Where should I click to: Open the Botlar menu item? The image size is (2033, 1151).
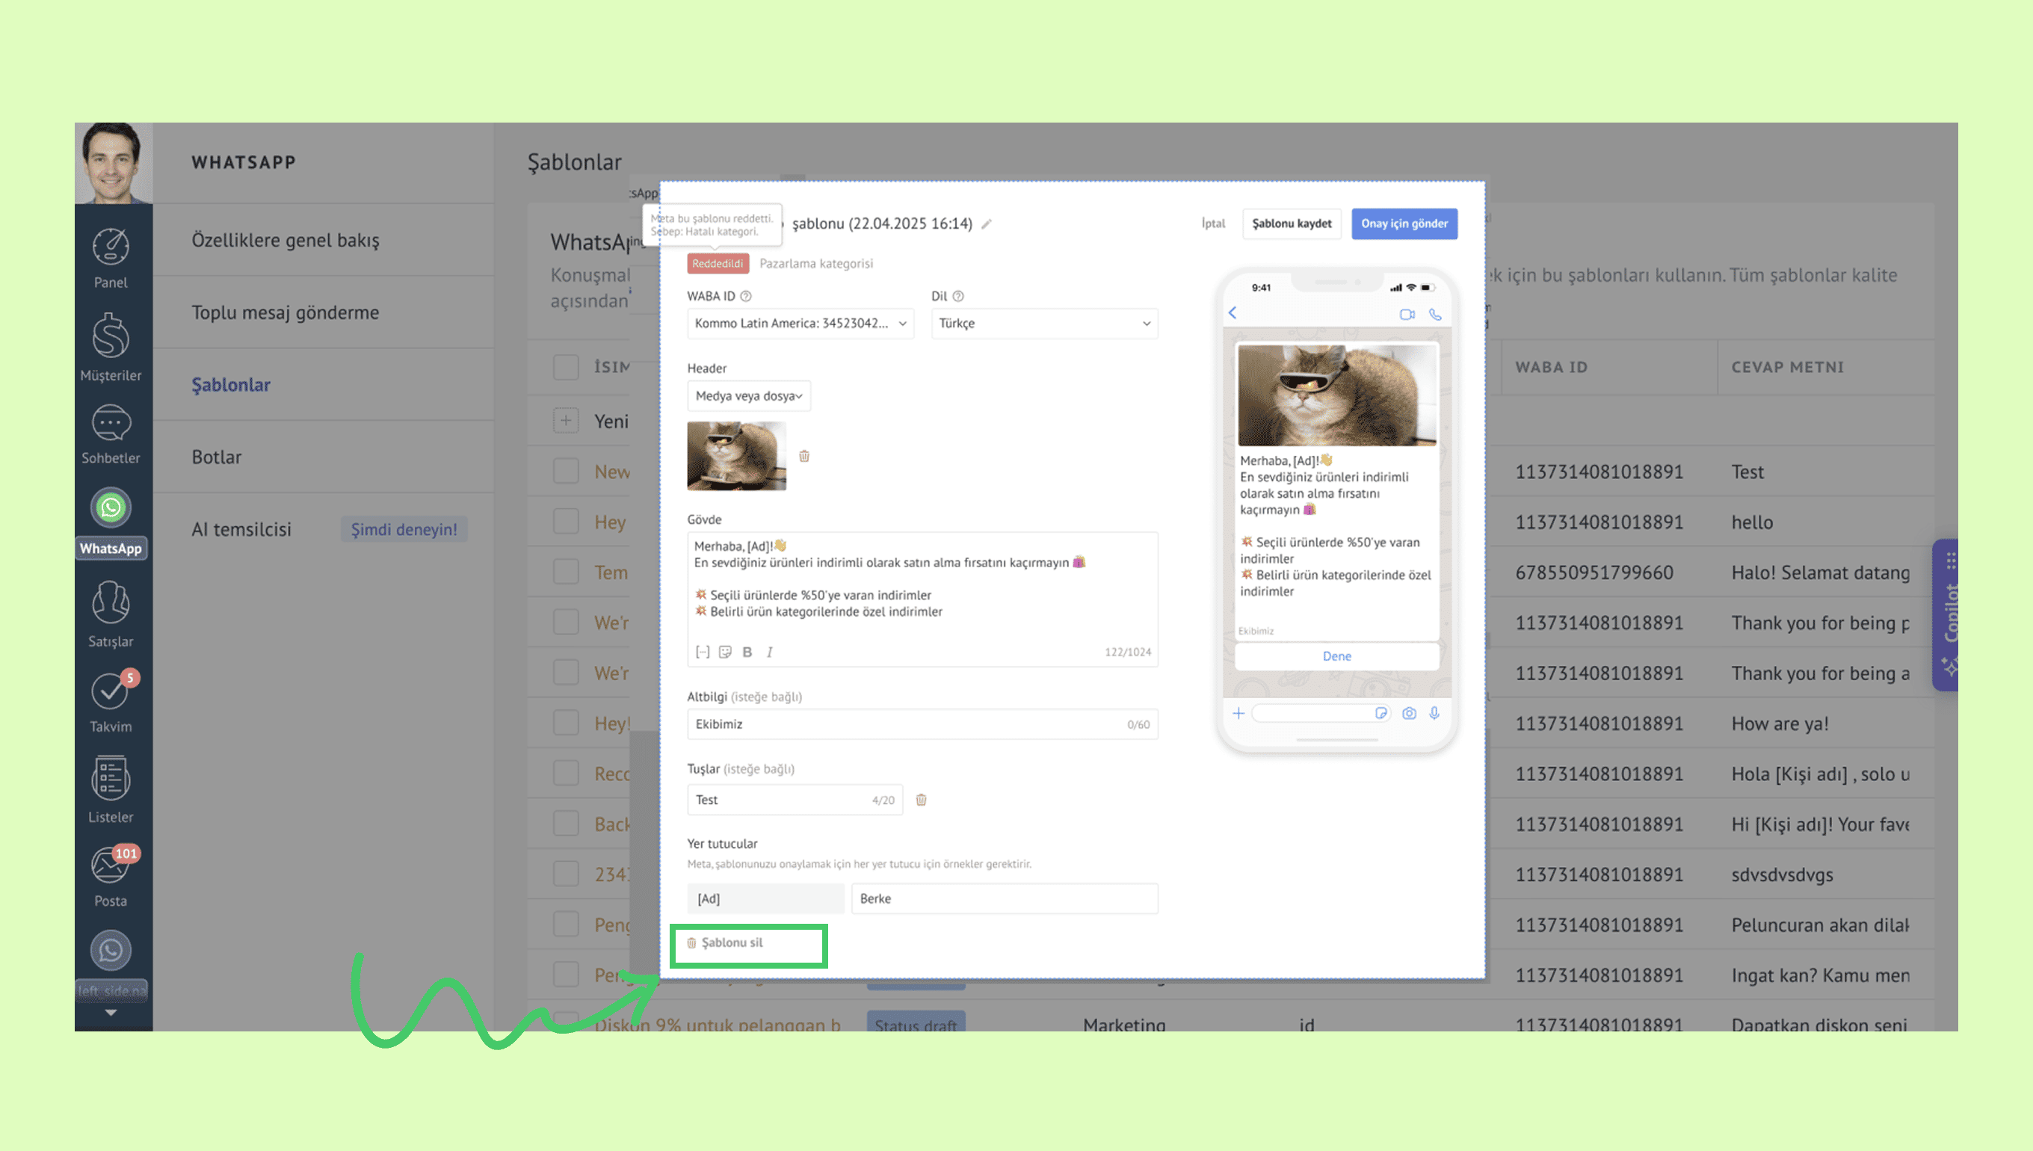[x=216, y=457]
